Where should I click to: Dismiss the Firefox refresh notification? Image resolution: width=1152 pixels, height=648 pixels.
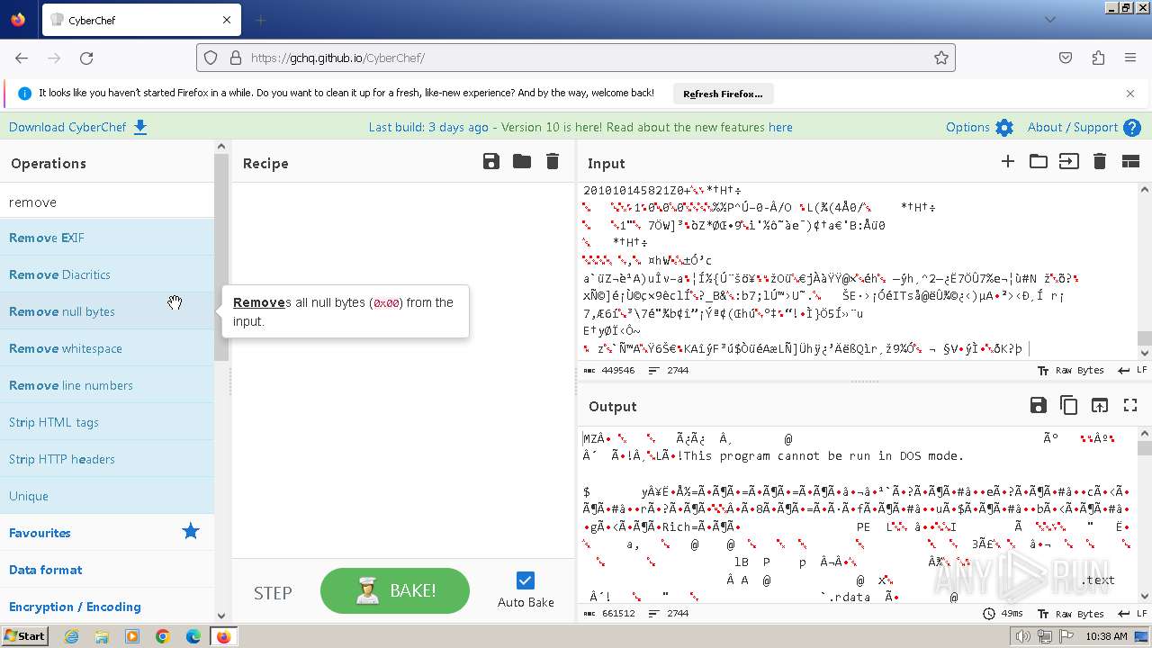pyautogui.click(x=1130, y=94)
